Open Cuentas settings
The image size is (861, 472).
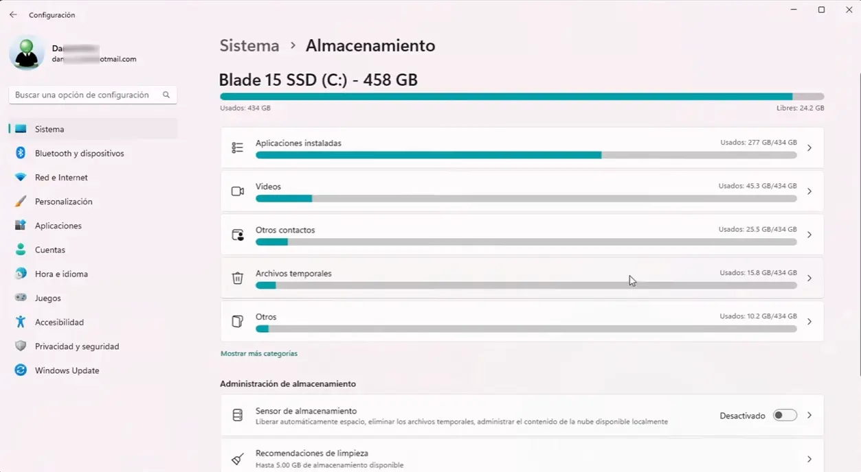coord(49,249)
